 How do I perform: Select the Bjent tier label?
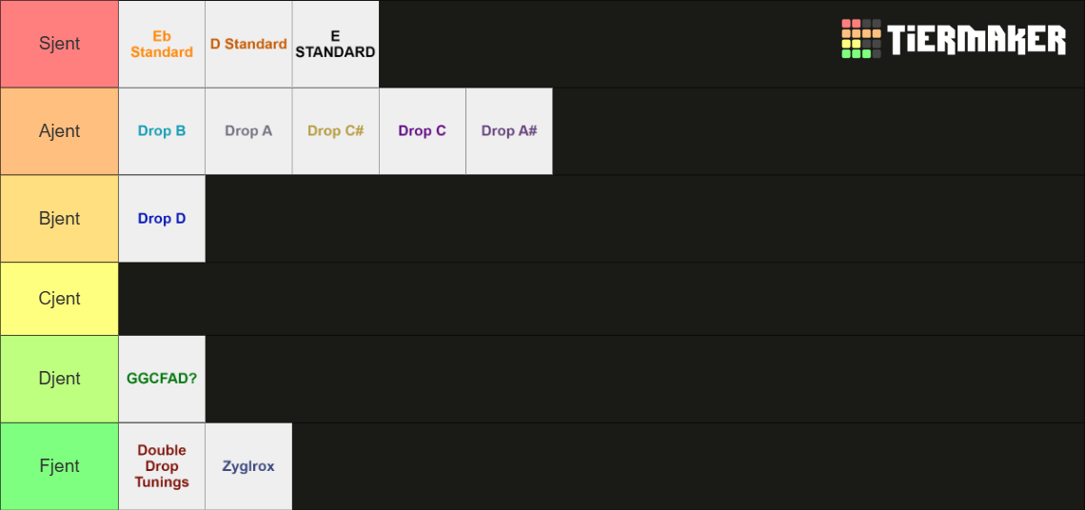tap(60, 219)
